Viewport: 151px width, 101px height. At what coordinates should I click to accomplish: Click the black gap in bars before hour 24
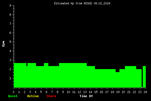(x=142, y=77)
